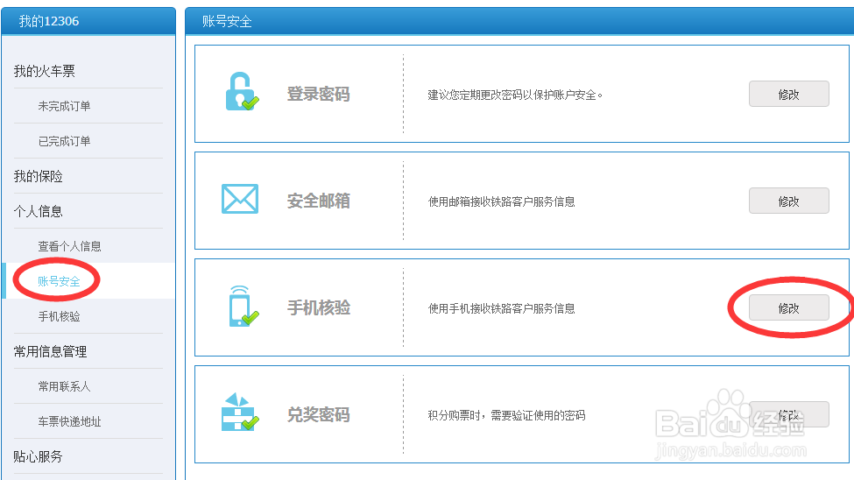Click text 使用手机接收铁路客户服务信息

tap(502, 308)
